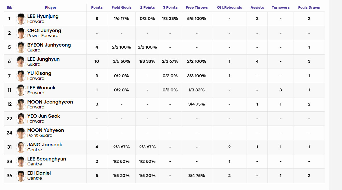Sort table by Points column header
This screenshot has width=342, height=190.
pyautogui.click(x=97, y=8)
